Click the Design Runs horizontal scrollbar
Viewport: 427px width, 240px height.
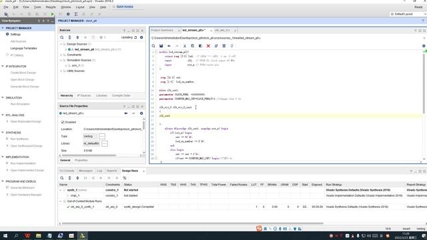coord(193,223)
